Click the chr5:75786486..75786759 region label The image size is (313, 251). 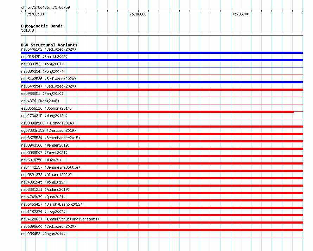tap(45, 7)
